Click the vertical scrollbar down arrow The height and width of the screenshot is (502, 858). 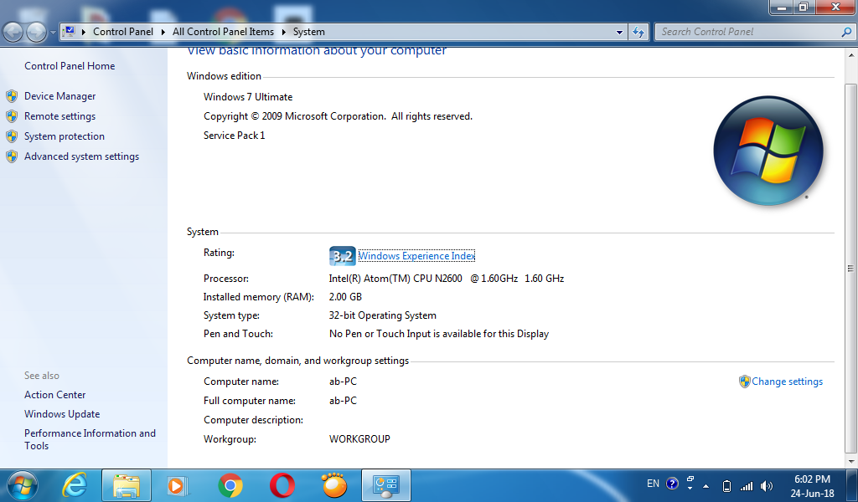[851, 462]
